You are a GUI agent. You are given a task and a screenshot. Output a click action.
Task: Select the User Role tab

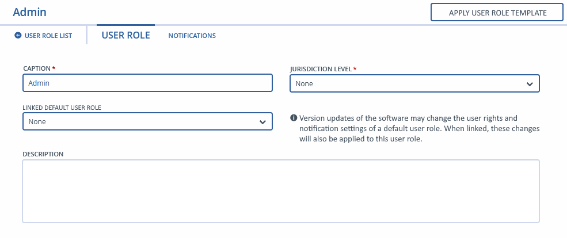click(125, 35)
